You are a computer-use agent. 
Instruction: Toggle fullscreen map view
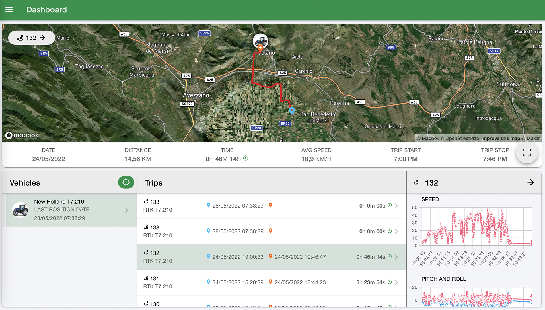click(527, 153)
